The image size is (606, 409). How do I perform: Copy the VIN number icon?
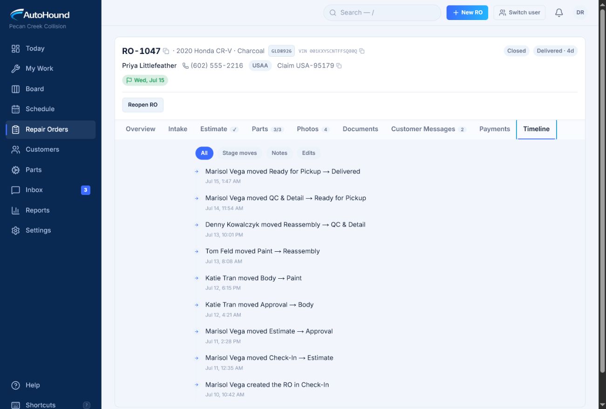point(362,51)
